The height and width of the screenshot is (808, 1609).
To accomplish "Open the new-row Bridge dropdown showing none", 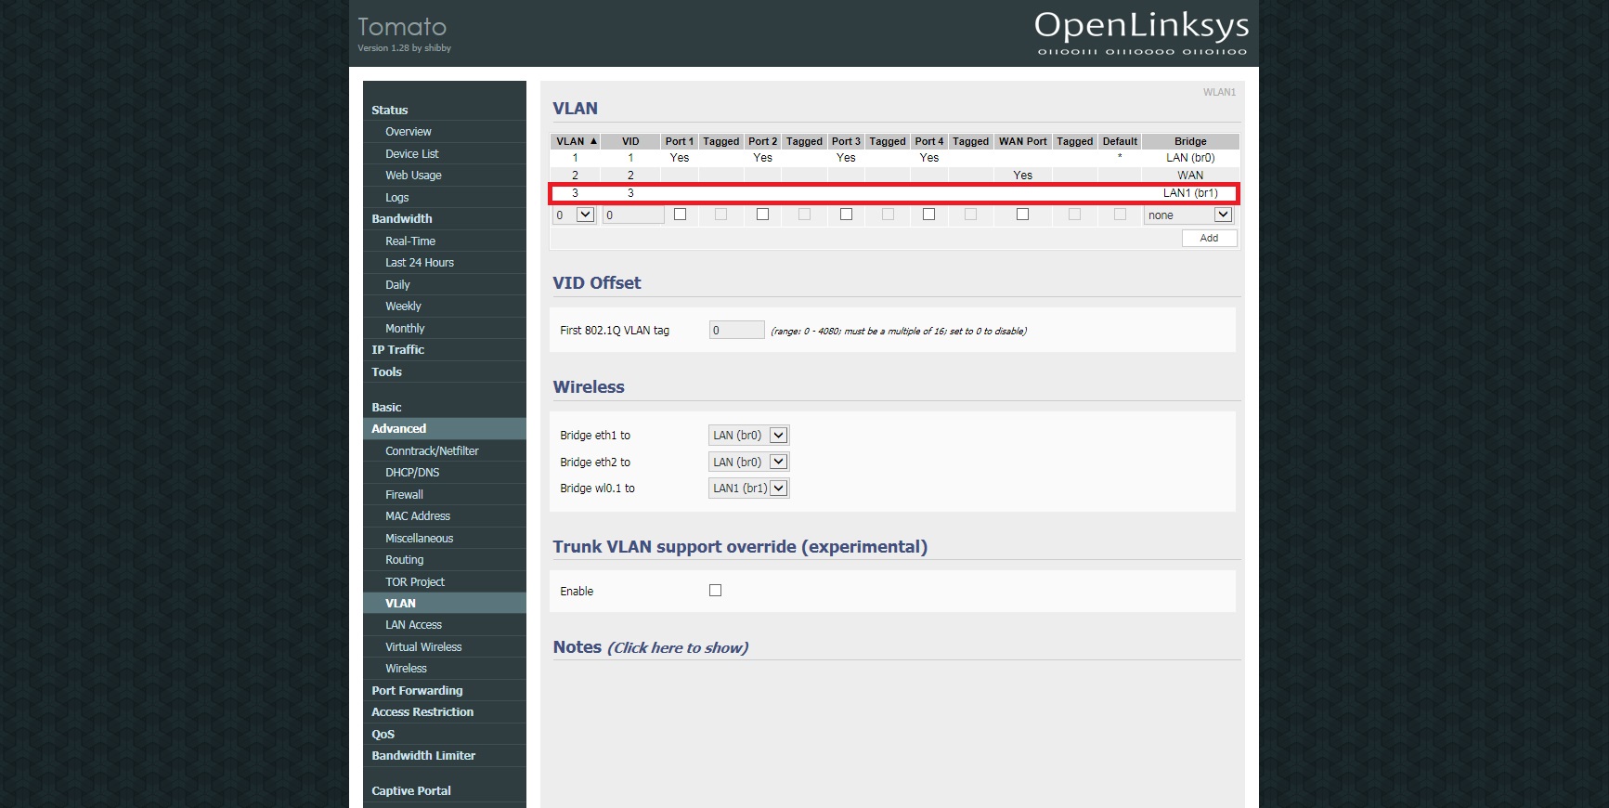I will pos(1188,215).
